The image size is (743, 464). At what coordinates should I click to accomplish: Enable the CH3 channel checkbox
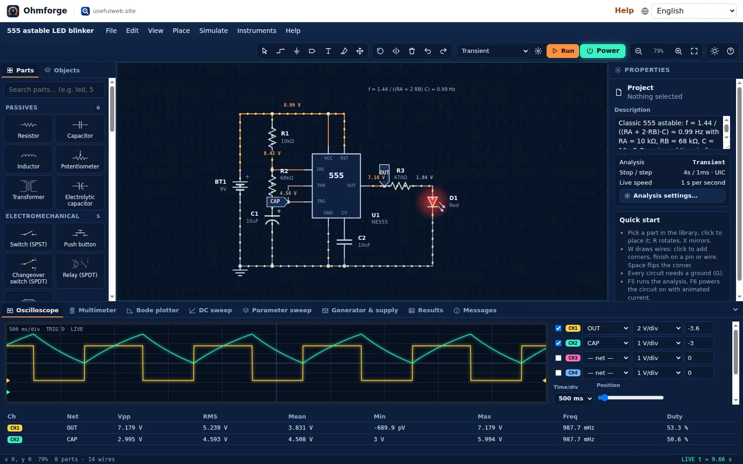tap(558, 358)
